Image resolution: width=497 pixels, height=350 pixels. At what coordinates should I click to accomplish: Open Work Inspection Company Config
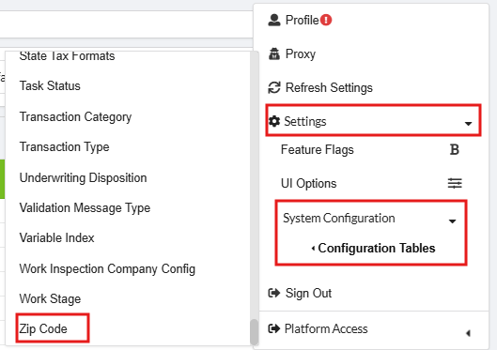tap(107, 268)
